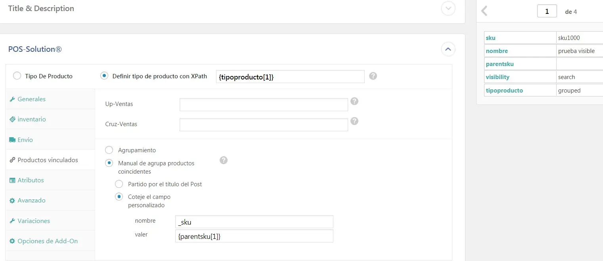The width and height of the screenshot is (603, 261).
Task: Open the Generales tab
Action: [x=31, y=99]
